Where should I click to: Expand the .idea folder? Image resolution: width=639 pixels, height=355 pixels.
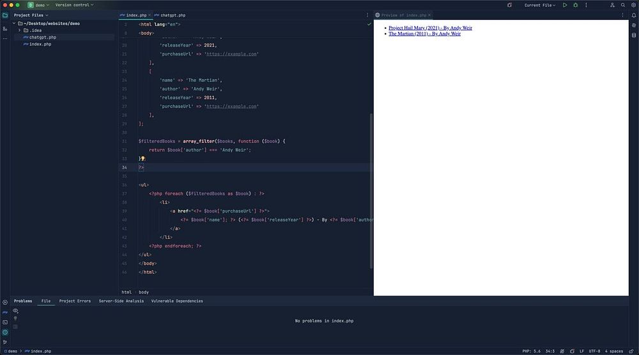tap(19, 30)
